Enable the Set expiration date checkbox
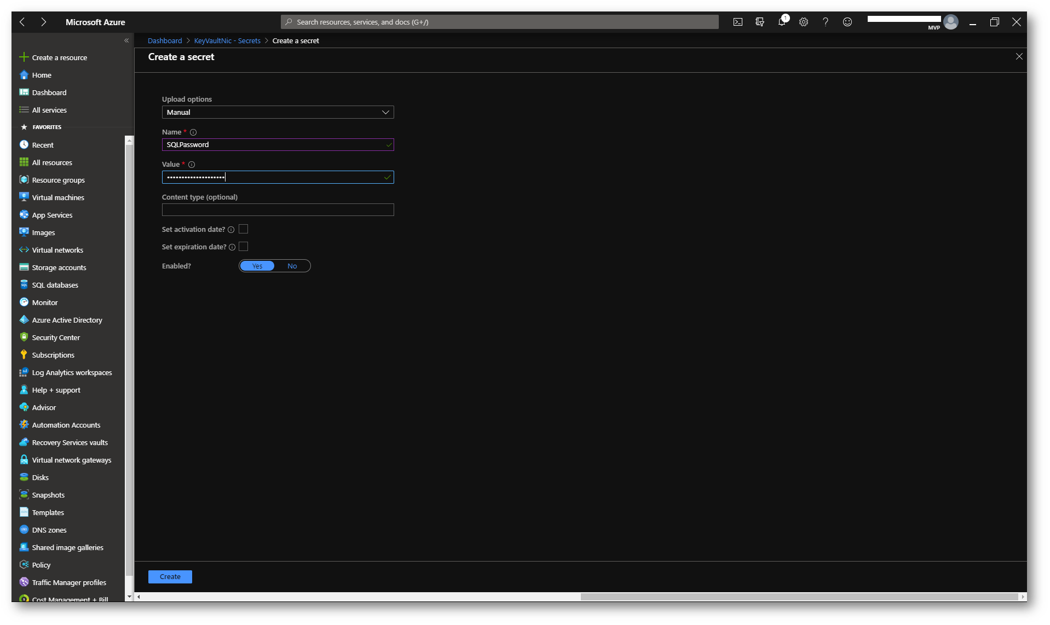The image size is (1050, 625). pos(244,247)
